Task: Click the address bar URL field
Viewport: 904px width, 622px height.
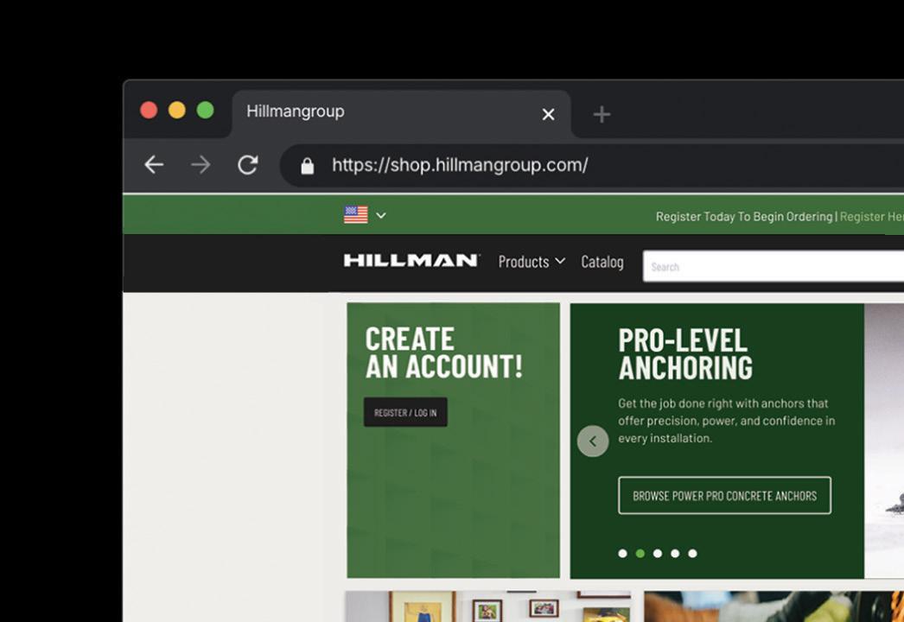Action: (591, 166)
